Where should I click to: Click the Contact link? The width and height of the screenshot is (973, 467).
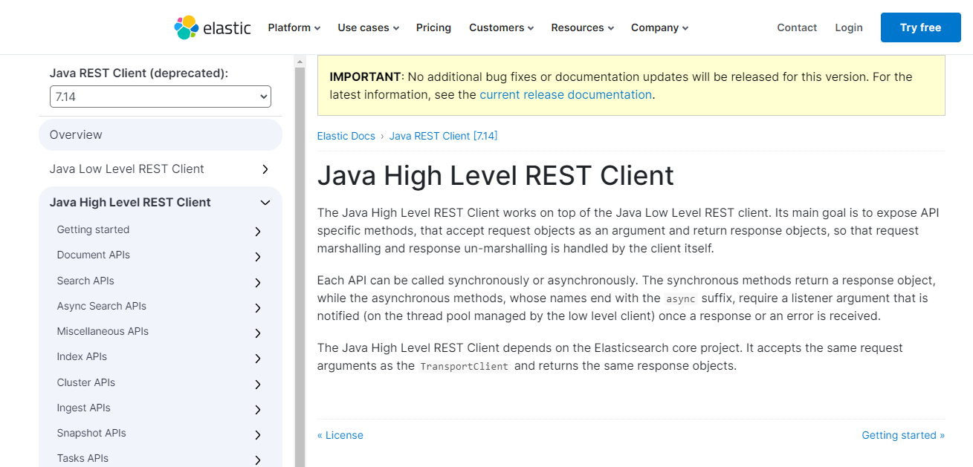pos(797,27)
